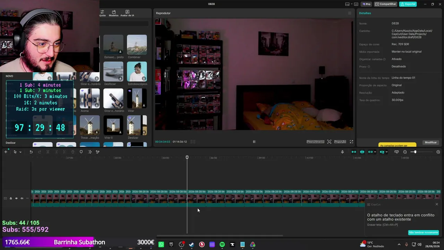The width and height of the screenshot is (444, 250).
Task: Close the CapCut shortcut conflict notification
Action: pyautogui.click(x=437, y=204)
